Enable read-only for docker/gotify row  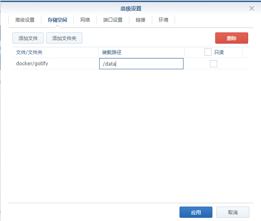point(213,64)
